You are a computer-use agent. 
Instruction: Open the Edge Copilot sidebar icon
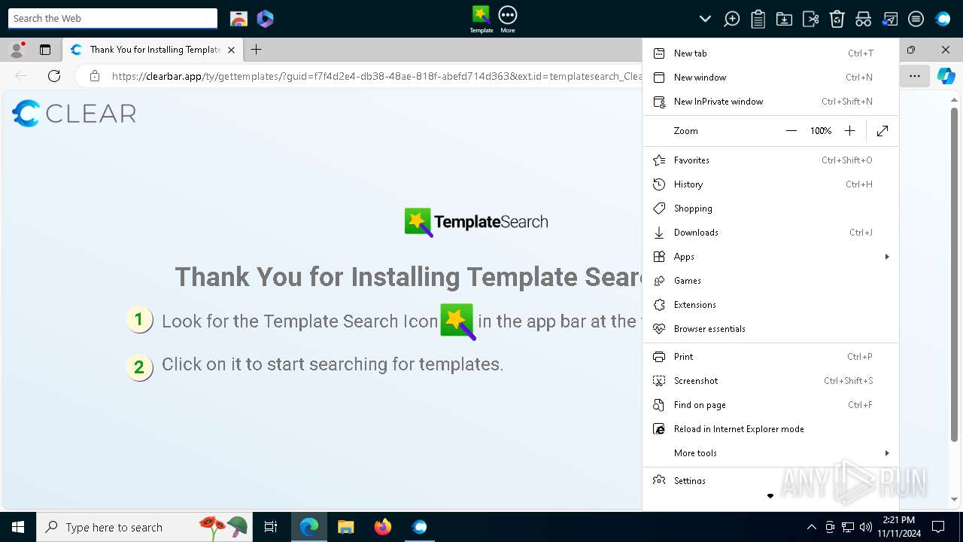(x=946, y=76)
